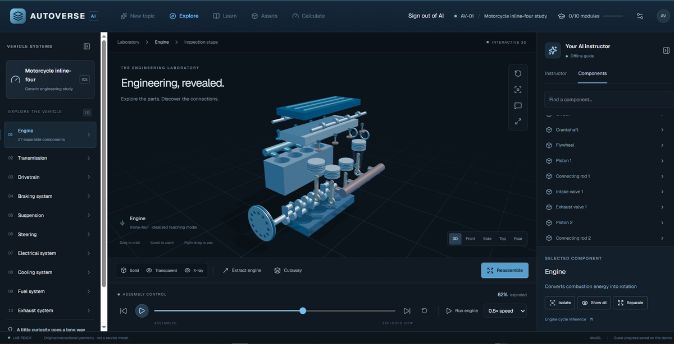This screenshot has width=674, height=344.
Task: Click the graduation cap modules icon
Action: [561, 16]
